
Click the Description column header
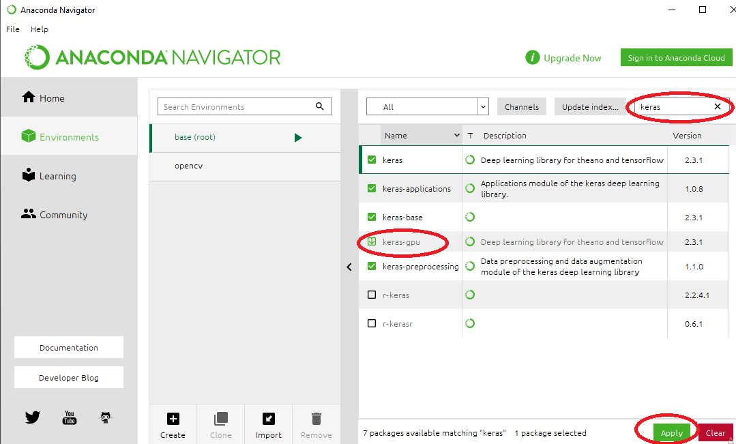(x=505, y=135)
